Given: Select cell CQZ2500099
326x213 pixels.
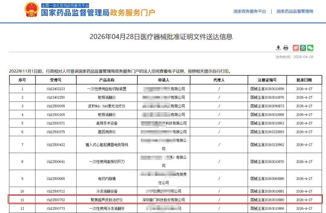Looking at the screenshot, I should pyautogui.click(x=56, y=106).
